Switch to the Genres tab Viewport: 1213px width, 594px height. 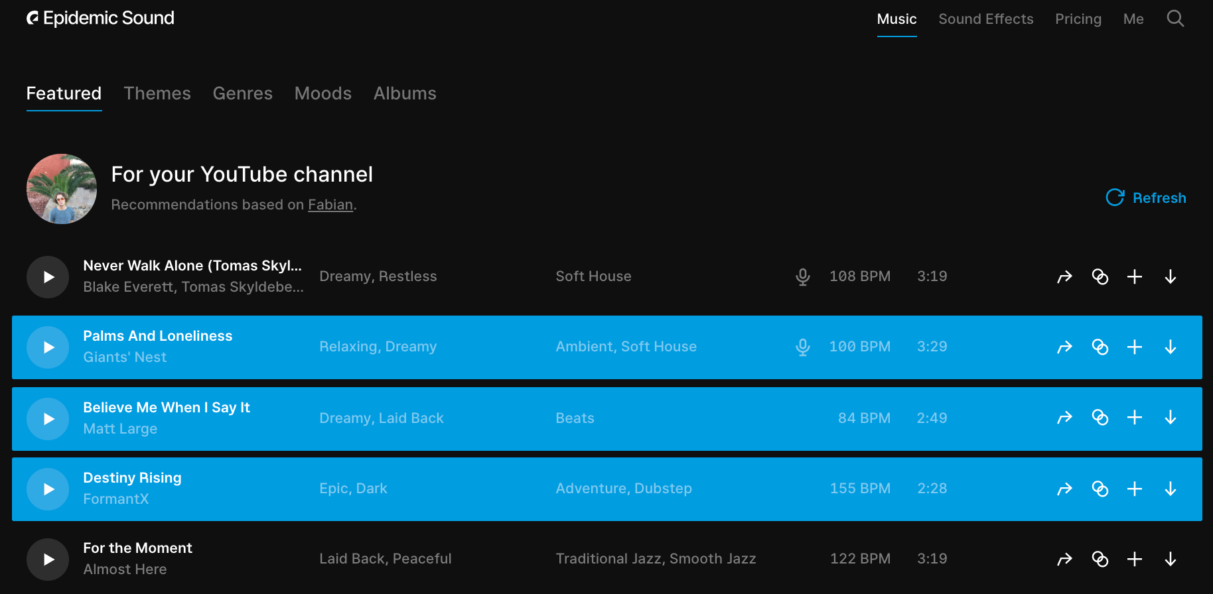242,93
